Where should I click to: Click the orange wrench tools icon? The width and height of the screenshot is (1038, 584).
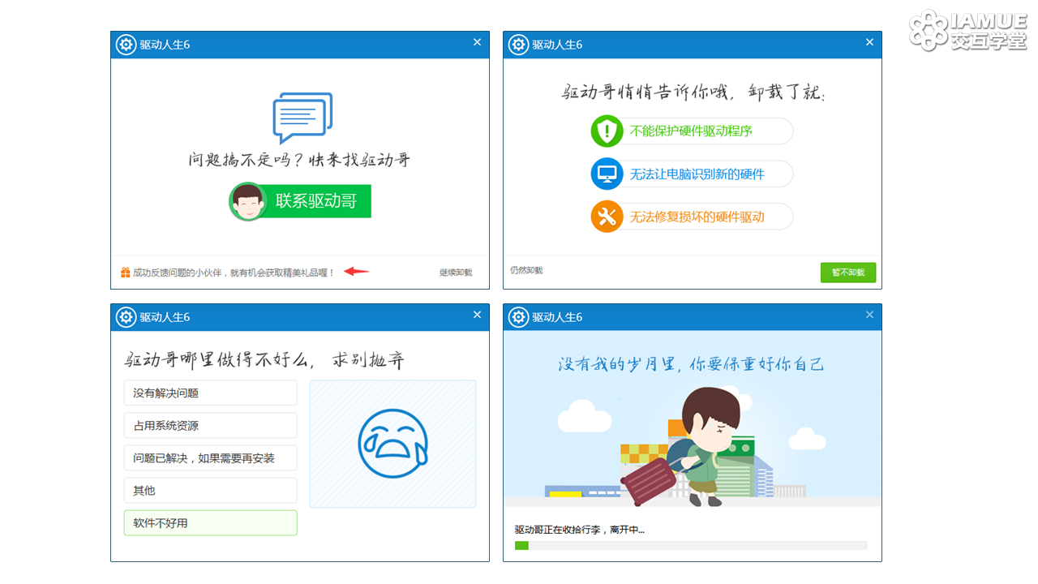click(607, 217)
